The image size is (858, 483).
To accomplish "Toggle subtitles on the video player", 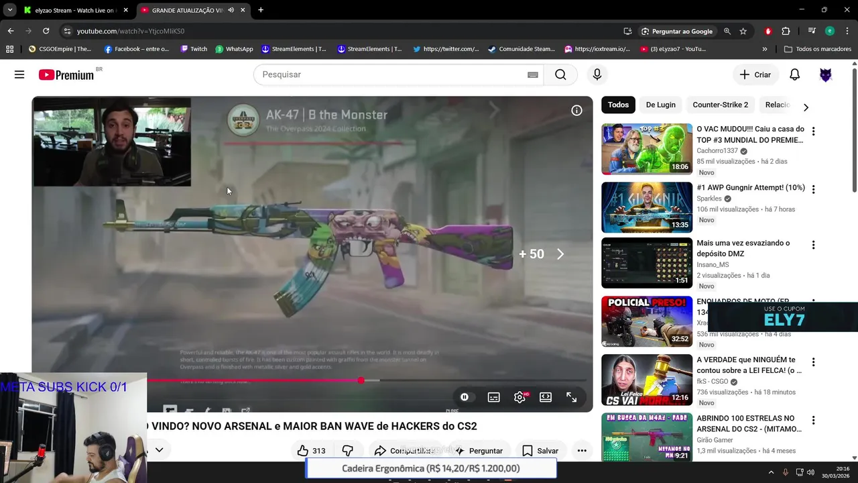I will [493, 397].
